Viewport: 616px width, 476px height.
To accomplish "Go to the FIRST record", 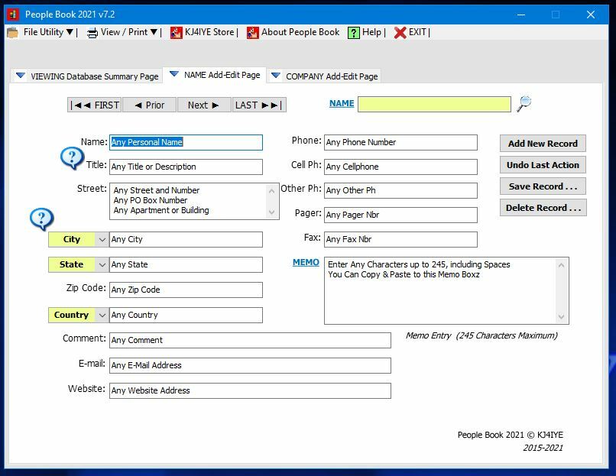I will coord(95,105).
